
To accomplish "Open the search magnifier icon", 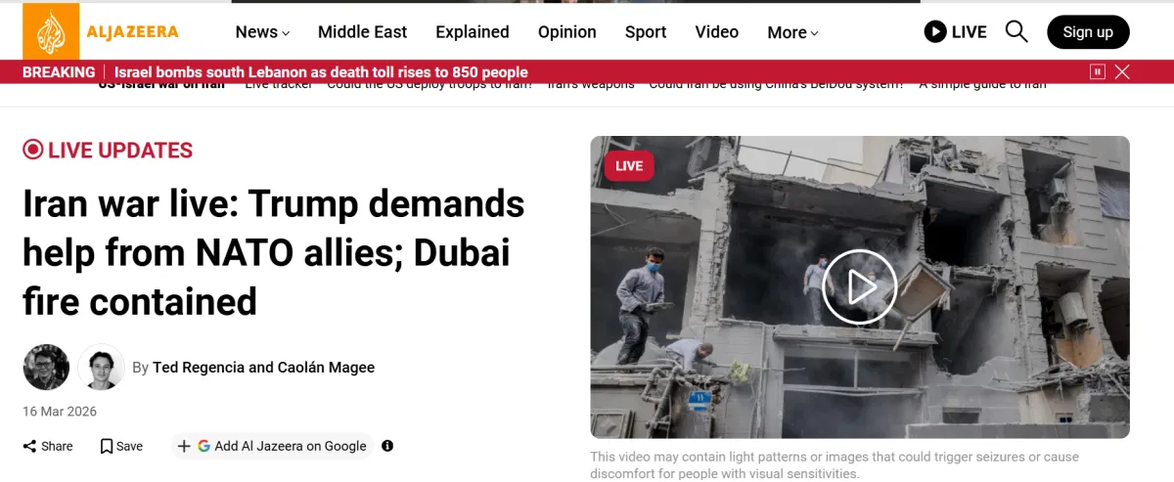I will click(x=1016, y=32).
